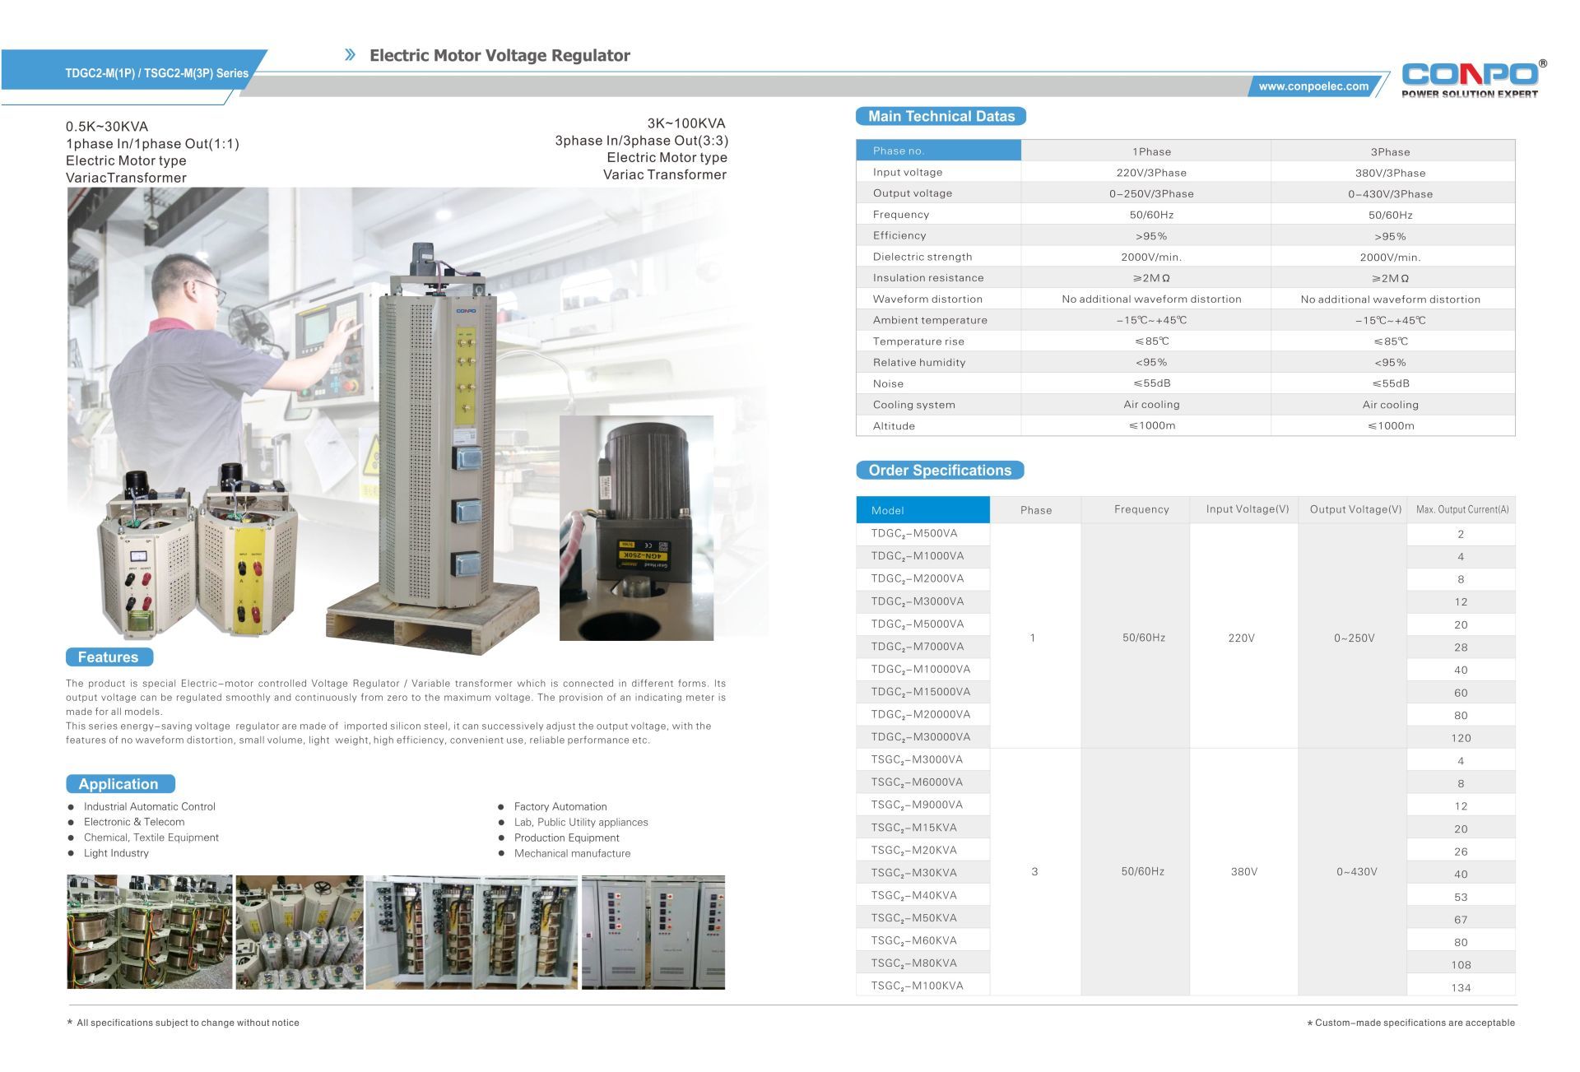Image resolution: width=1580 pixels, height=1072 pixels.
Task: Click the Noise row label
Action: pyautogui.click(x=888, y=383)
